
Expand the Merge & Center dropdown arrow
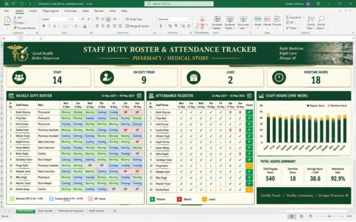pos(152,26)
